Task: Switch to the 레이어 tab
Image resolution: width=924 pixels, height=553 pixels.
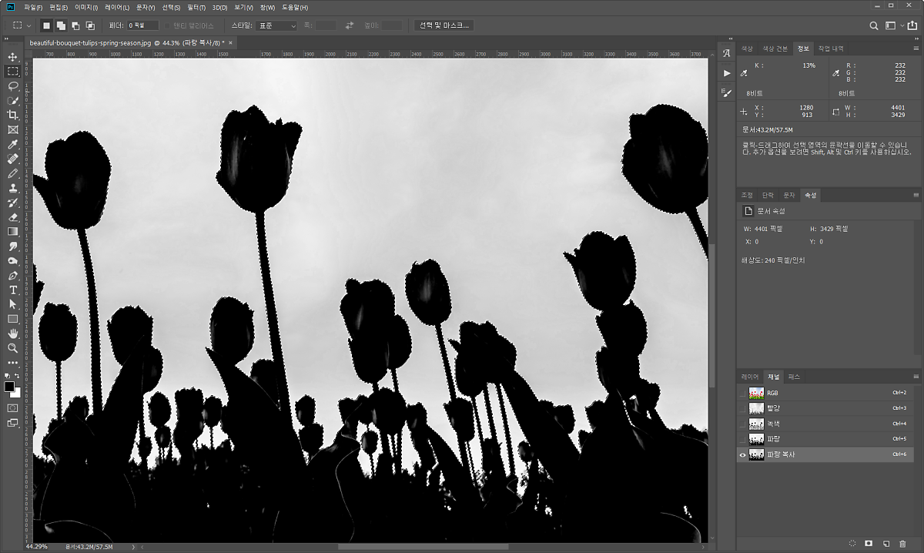Action: [750, 377]
